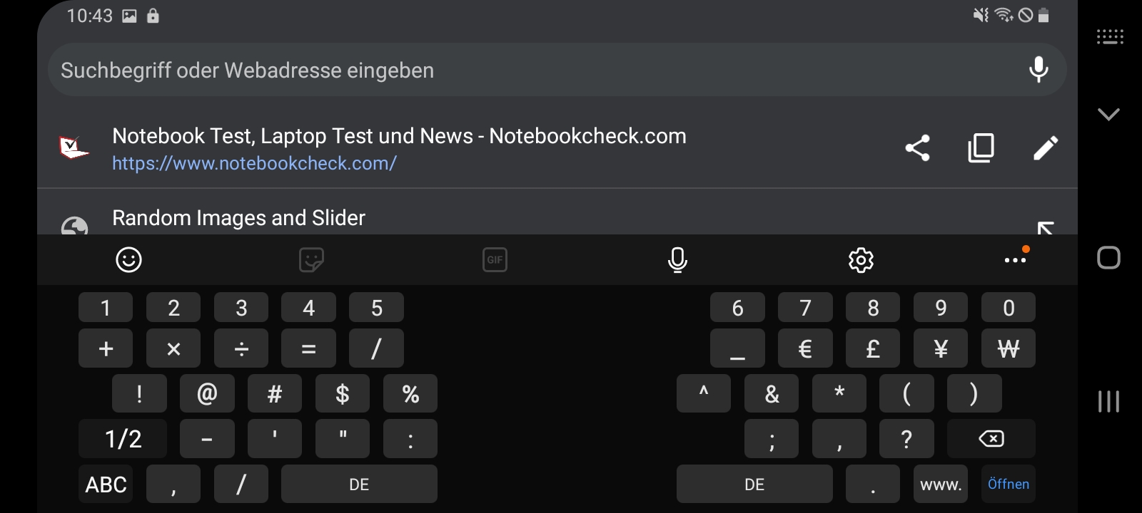Open the Random Images and Slider suggestion
The height and width of the screenshot is (513, 1142).
(238, 218)
